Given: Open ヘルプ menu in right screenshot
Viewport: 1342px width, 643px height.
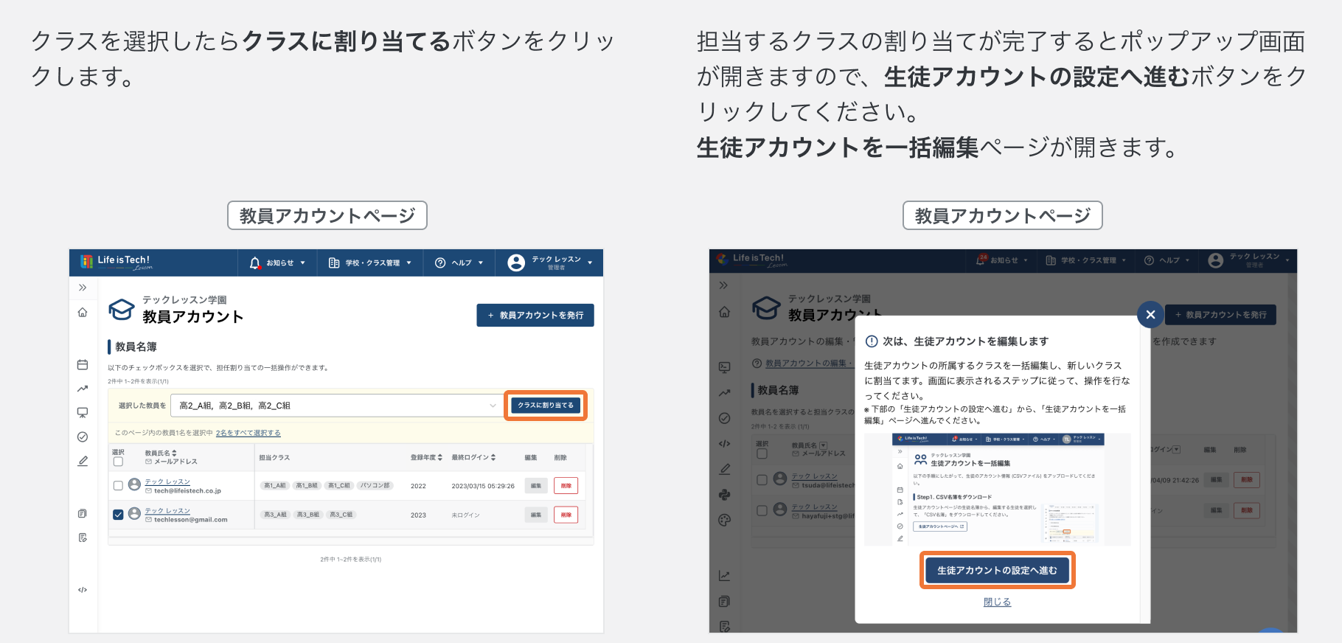Looking at the screenshot, I should point(1167,260).
